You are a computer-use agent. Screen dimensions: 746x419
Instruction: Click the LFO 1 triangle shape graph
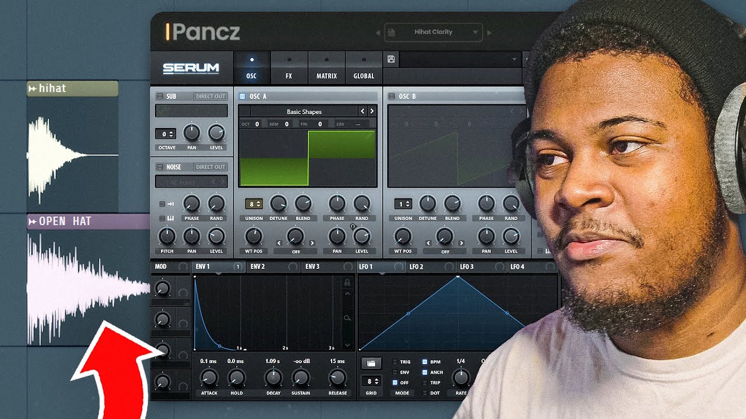[x=458, y=313]
